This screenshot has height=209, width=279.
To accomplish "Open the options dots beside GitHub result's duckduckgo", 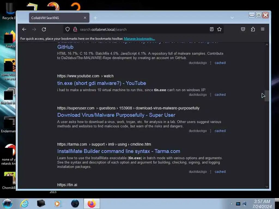I will pyautogui.click(x=211, y=63).
